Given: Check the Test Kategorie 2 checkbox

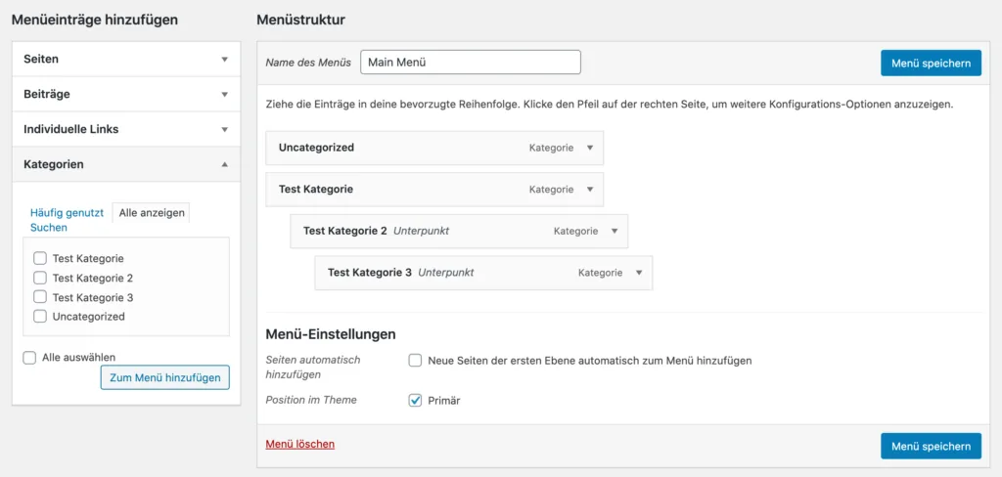Looking at the screenshot, I should 40,278.
